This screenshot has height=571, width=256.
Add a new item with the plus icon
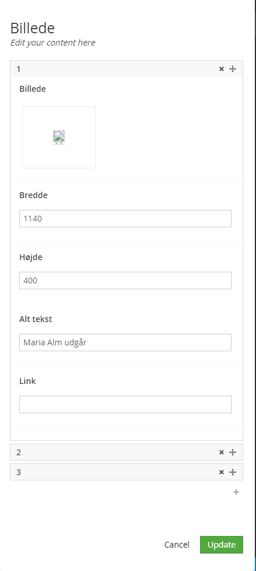[236, 492]
